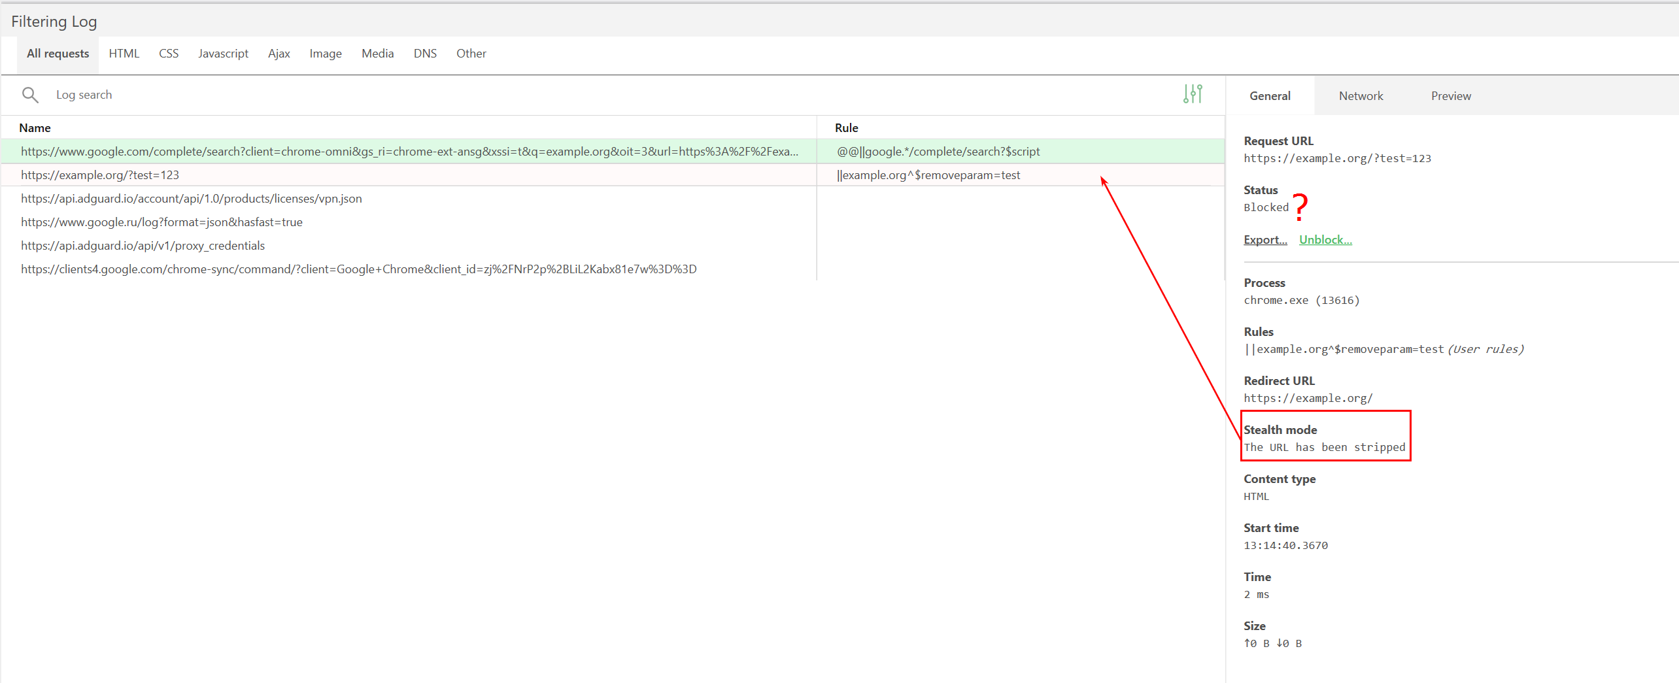Select the Javascript filter tab

tap(223, 54)
